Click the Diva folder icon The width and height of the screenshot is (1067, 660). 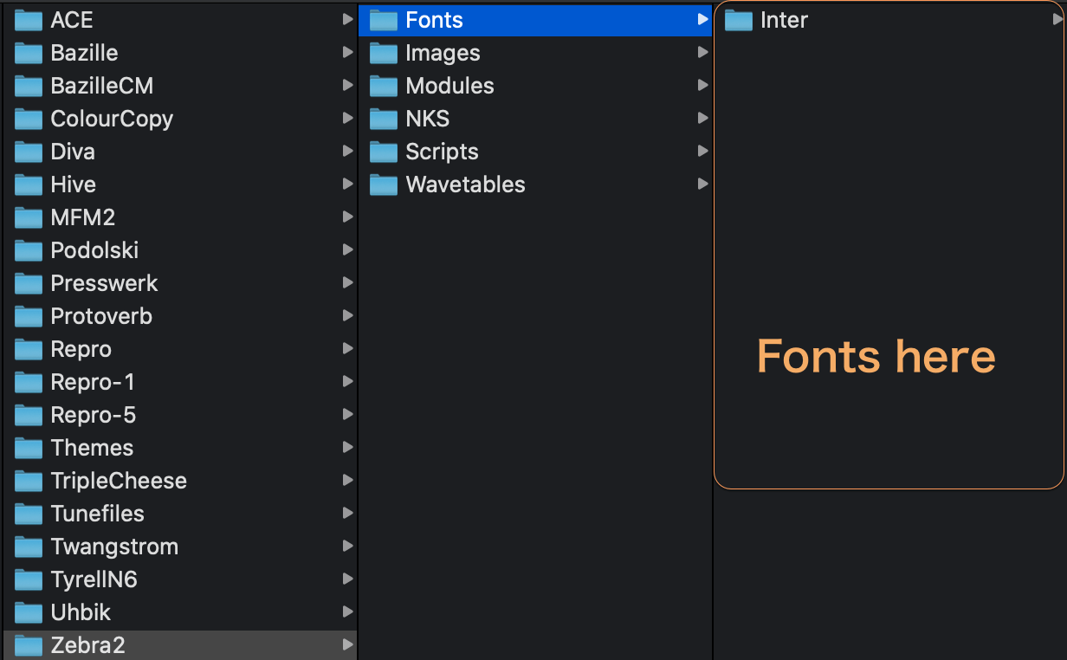(x=29, y=152)
